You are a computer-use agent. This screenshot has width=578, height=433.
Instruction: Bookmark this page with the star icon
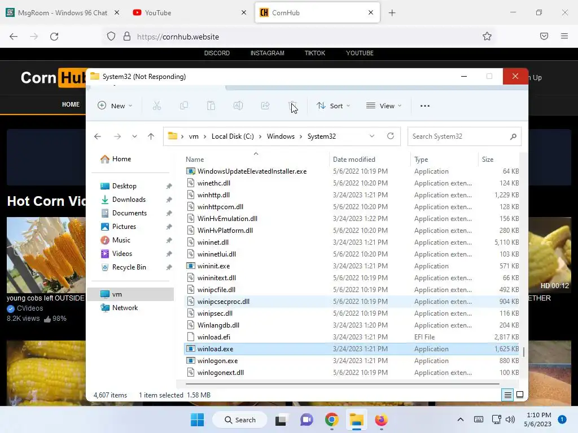coord(487,36)
